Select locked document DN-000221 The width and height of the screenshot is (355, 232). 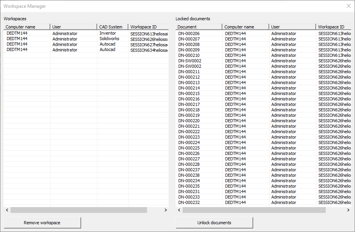(264, 126)
